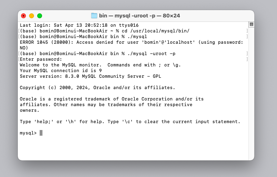The image size is (277, 177).
Task: Click the './mysql -uroot -p' command text
Action: [x=151, y=53]
